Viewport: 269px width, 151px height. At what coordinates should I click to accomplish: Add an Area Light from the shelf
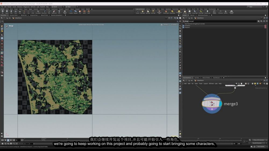tap(153, 12)
